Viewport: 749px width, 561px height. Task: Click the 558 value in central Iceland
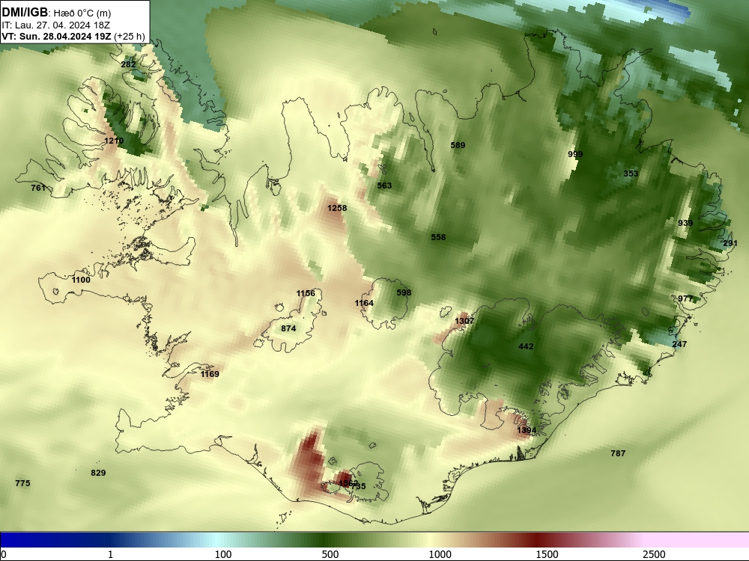(x=438, y=238)
